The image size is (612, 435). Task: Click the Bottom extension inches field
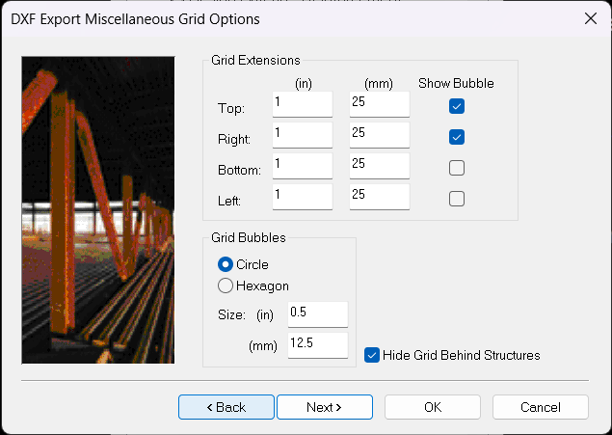pos(302,167)
